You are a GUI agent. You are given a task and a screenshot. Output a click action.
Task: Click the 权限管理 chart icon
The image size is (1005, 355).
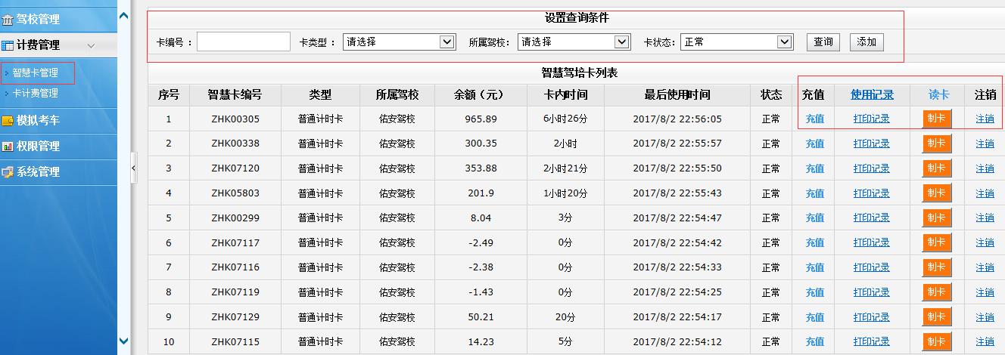click(x=8, y=147)
